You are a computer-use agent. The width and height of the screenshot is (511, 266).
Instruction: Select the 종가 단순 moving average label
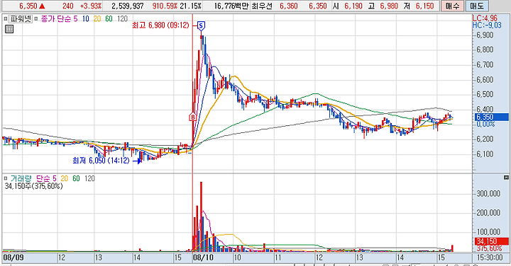(x=55, y=19)
